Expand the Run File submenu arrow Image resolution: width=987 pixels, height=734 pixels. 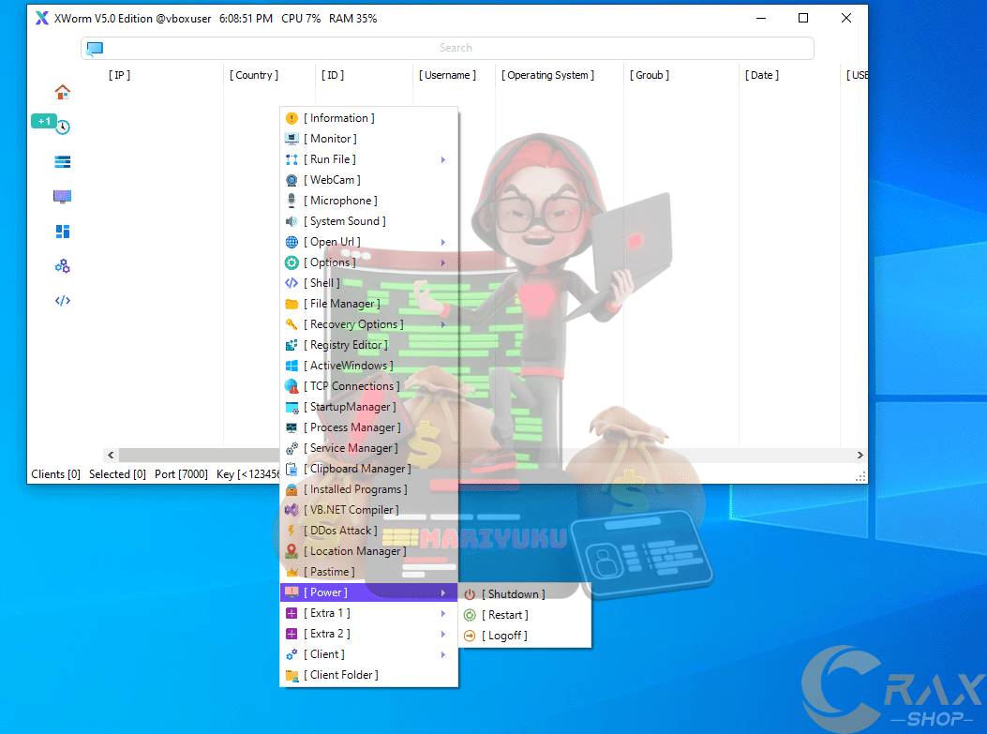tap(443, 160)
